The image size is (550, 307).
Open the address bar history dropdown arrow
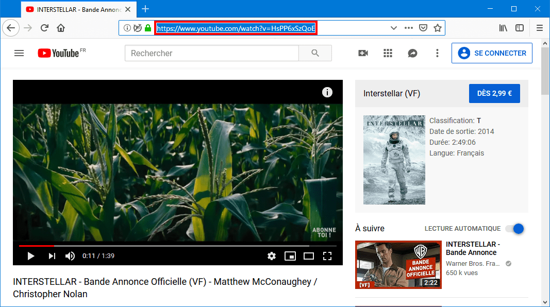coord(394,28)
